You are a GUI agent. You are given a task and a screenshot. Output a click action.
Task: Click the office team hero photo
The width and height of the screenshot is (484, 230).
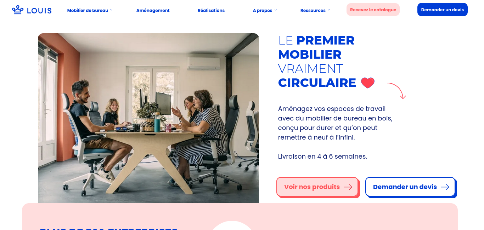148,118
